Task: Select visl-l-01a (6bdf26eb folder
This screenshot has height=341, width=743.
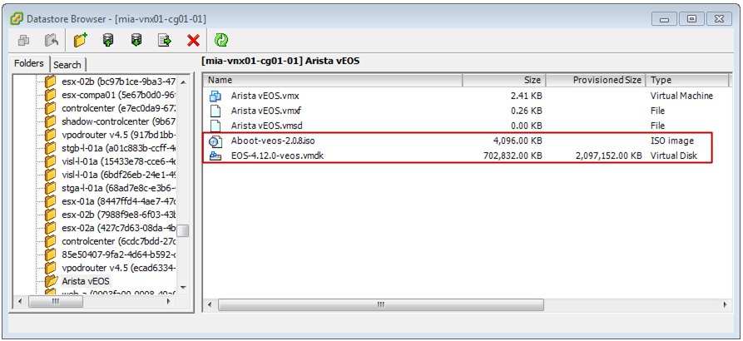Action: click(119, 175)
